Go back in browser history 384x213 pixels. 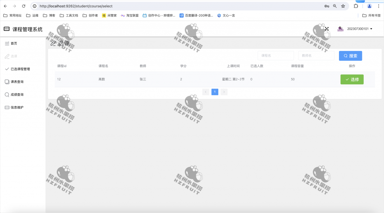pos(5,6)
